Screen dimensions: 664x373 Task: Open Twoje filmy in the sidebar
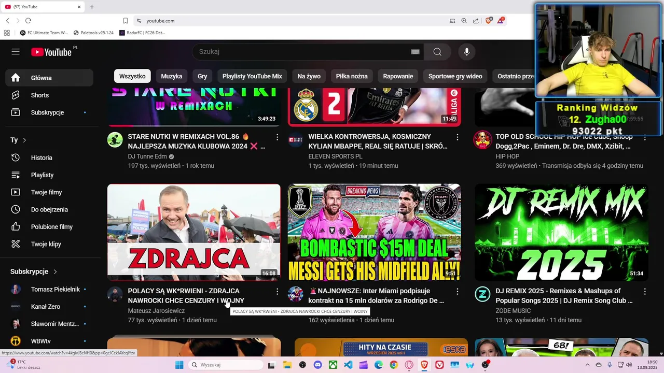point(49,192)
